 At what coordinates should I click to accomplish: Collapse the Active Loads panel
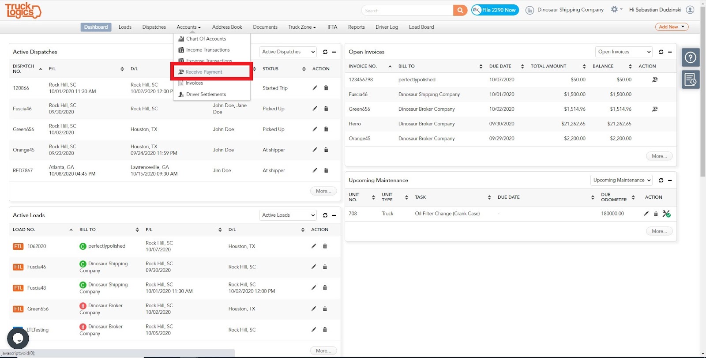[x=334, y=215]
